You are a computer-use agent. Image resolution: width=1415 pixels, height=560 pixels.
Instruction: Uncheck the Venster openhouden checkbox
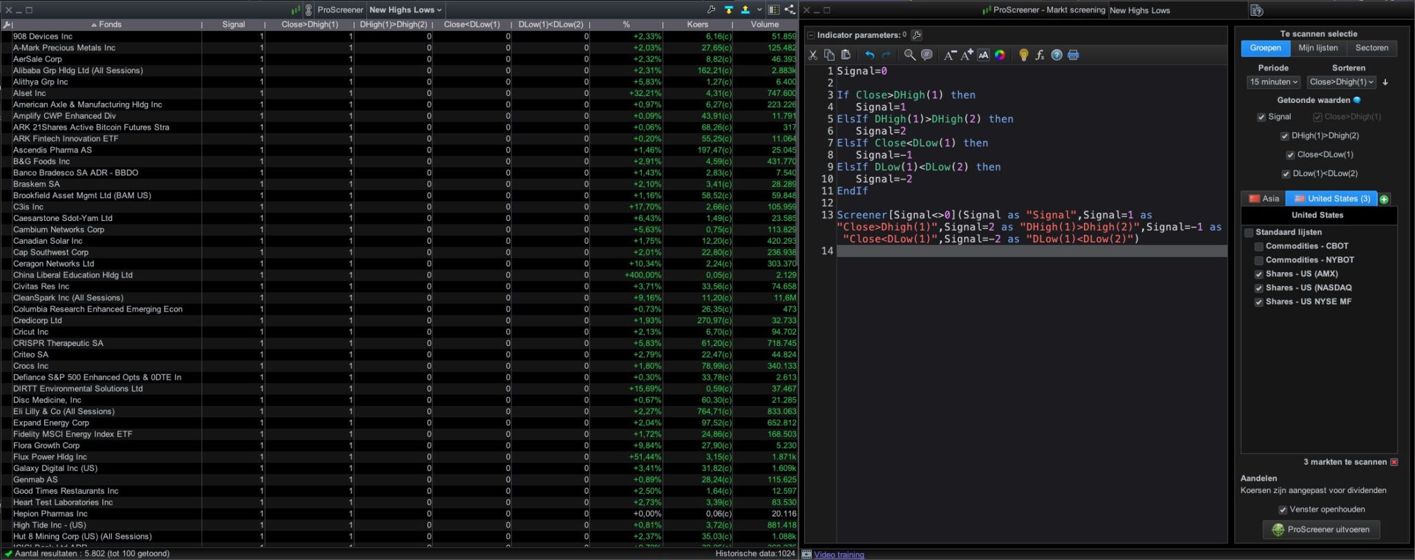(x=1283, y=510)
